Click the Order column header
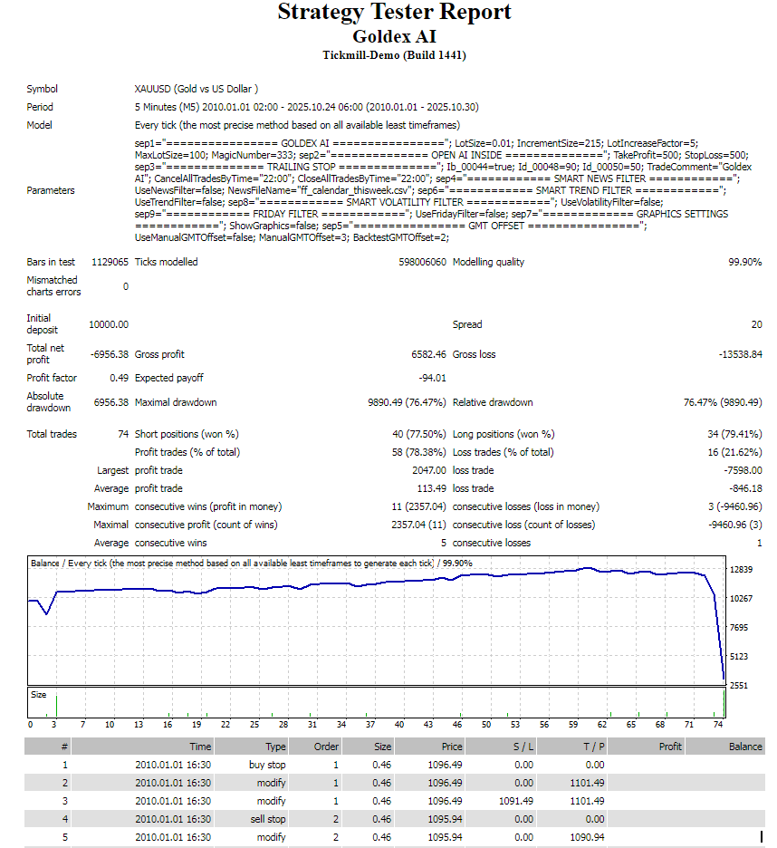 326,747
